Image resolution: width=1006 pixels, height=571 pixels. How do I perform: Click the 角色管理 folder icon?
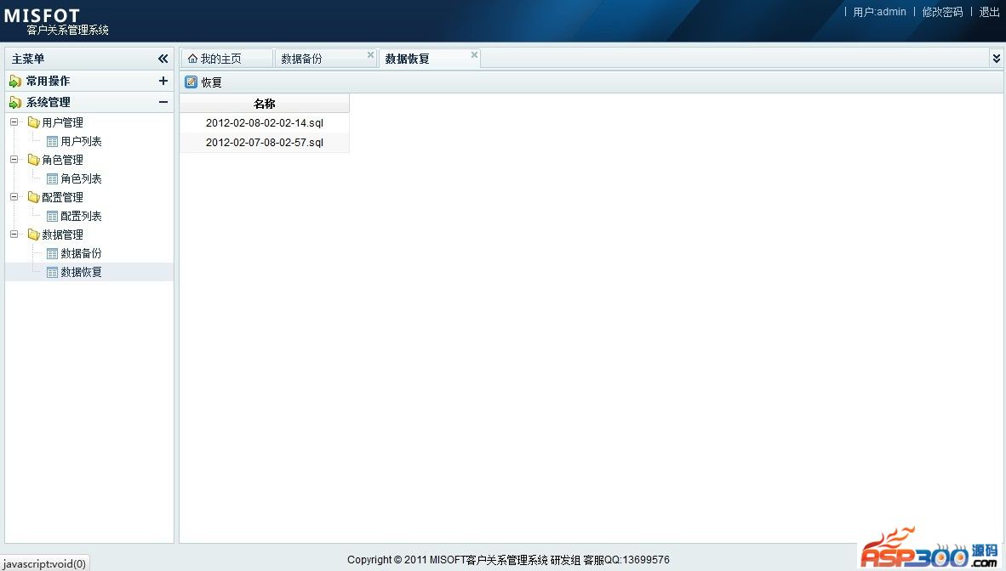[33, 160]
